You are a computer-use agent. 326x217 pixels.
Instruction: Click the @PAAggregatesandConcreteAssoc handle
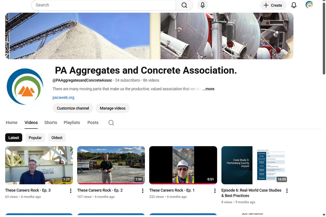pyautogui.click(x=82, y=80)
